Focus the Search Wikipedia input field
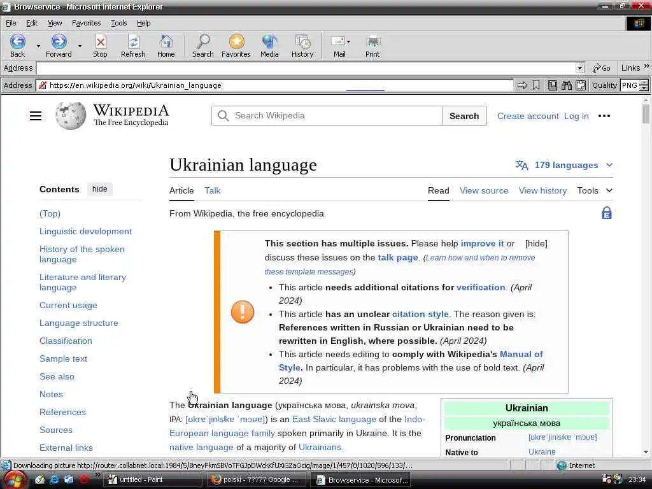 coord(327,116)
